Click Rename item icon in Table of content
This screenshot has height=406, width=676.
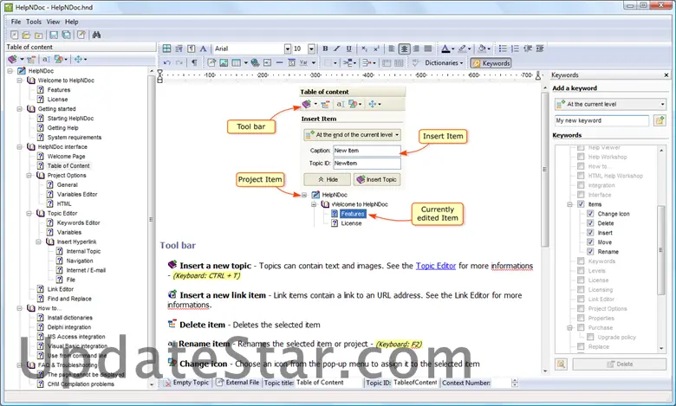point(46,59)
